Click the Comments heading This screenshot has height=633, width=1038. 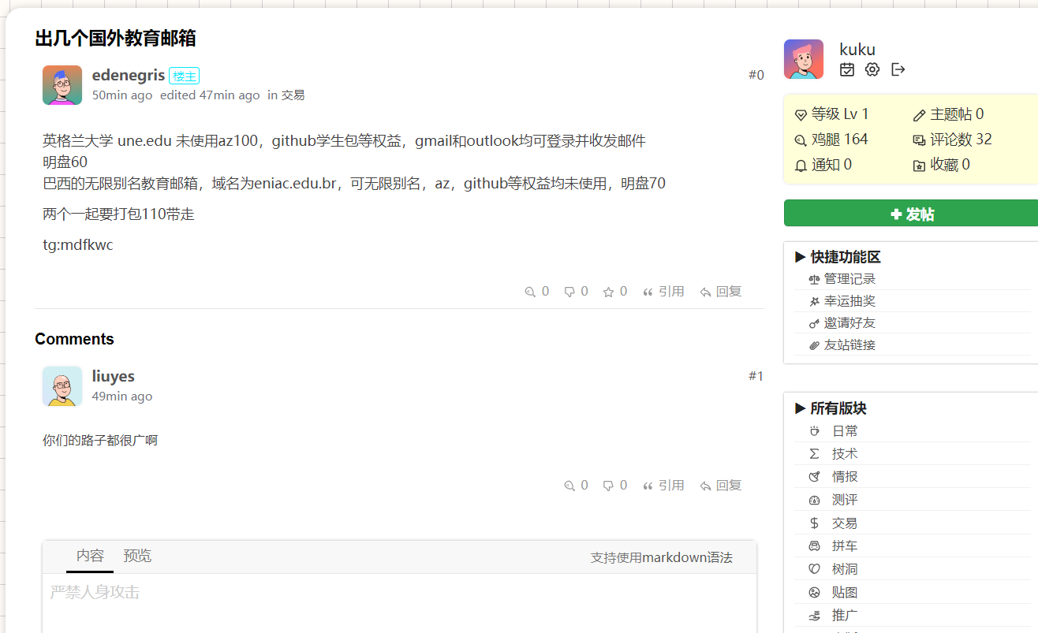click(x=74, y=339)
